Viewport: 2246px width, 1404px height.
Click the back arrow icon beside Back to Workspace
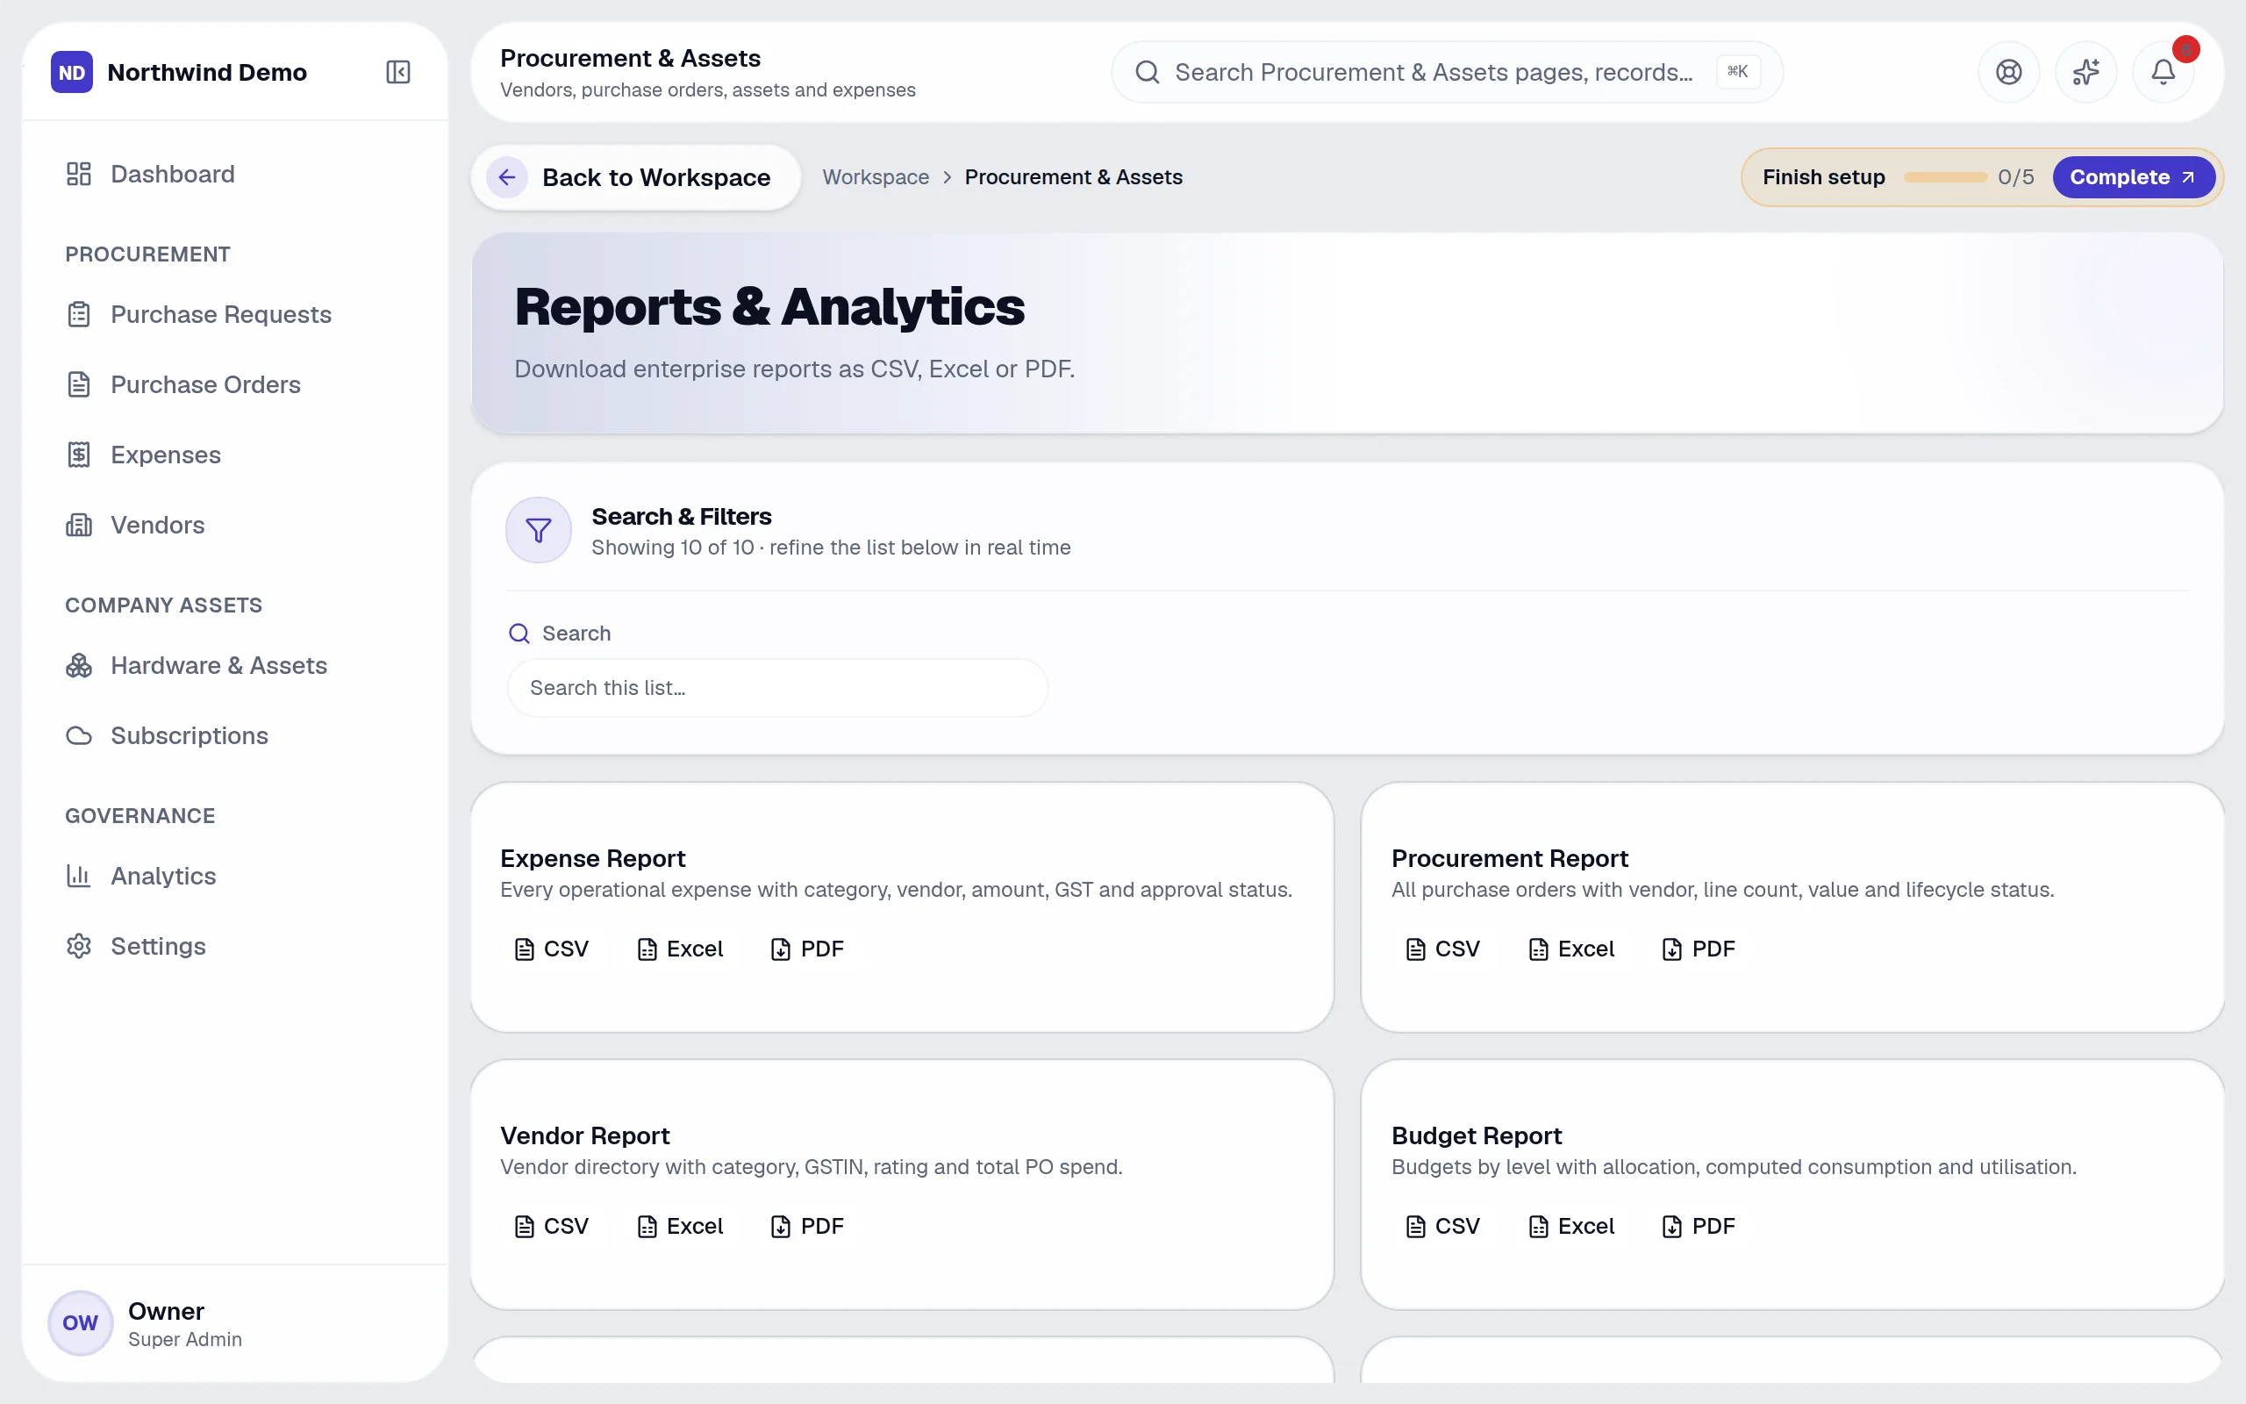(x=507, y=177)
